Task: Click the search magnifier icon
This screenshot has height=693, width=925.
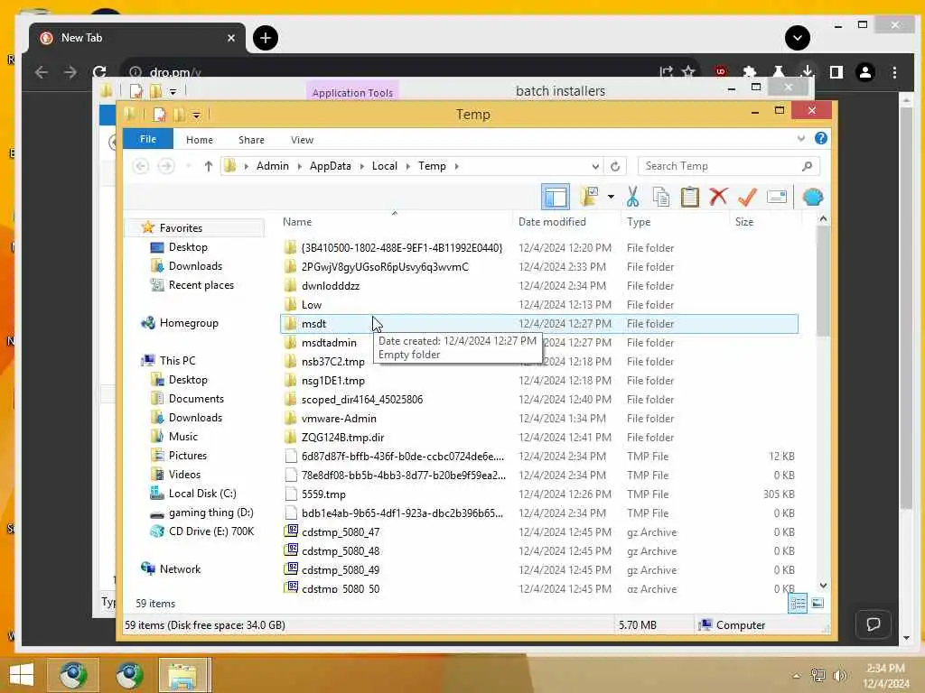Action: (x=807, y=166)
